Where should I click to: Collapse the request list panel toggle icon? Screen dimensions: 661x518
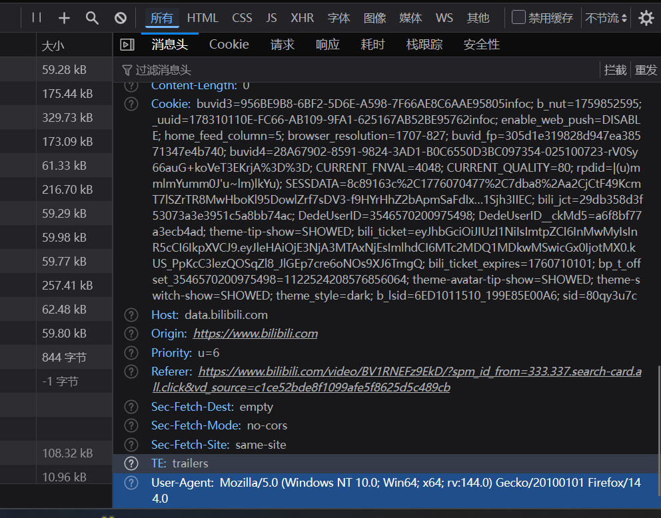pyautogui.click(x=127, y=45)
